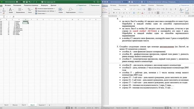Switch to Лист3 sheet tab
The image size is (194, 109).
coord(24,105)
